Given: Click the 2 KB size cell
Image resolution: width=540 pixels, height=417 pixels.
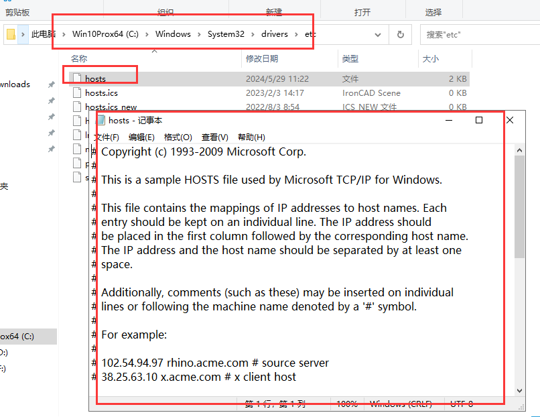Looking at the screenshot, I should coord(458,79).
